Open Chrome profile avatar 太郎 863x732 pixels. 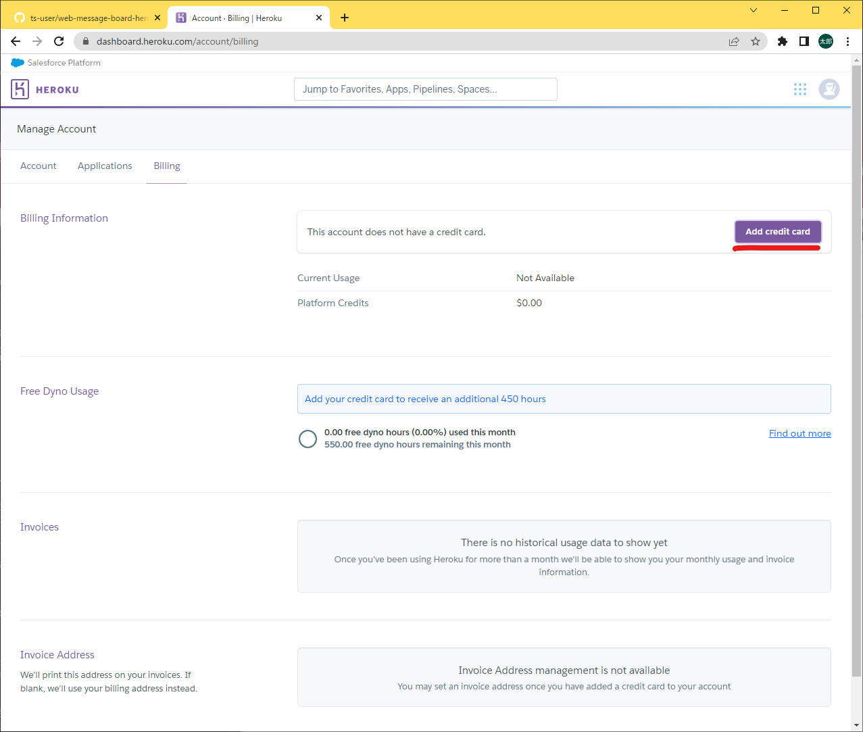click(826, 41)
